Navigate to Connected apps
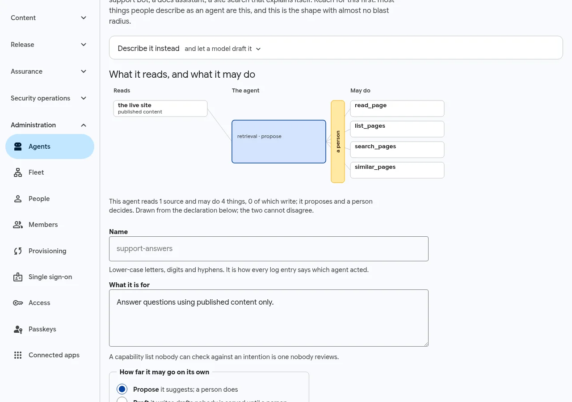The image size is (572, 402). click(x=50, y=355)
